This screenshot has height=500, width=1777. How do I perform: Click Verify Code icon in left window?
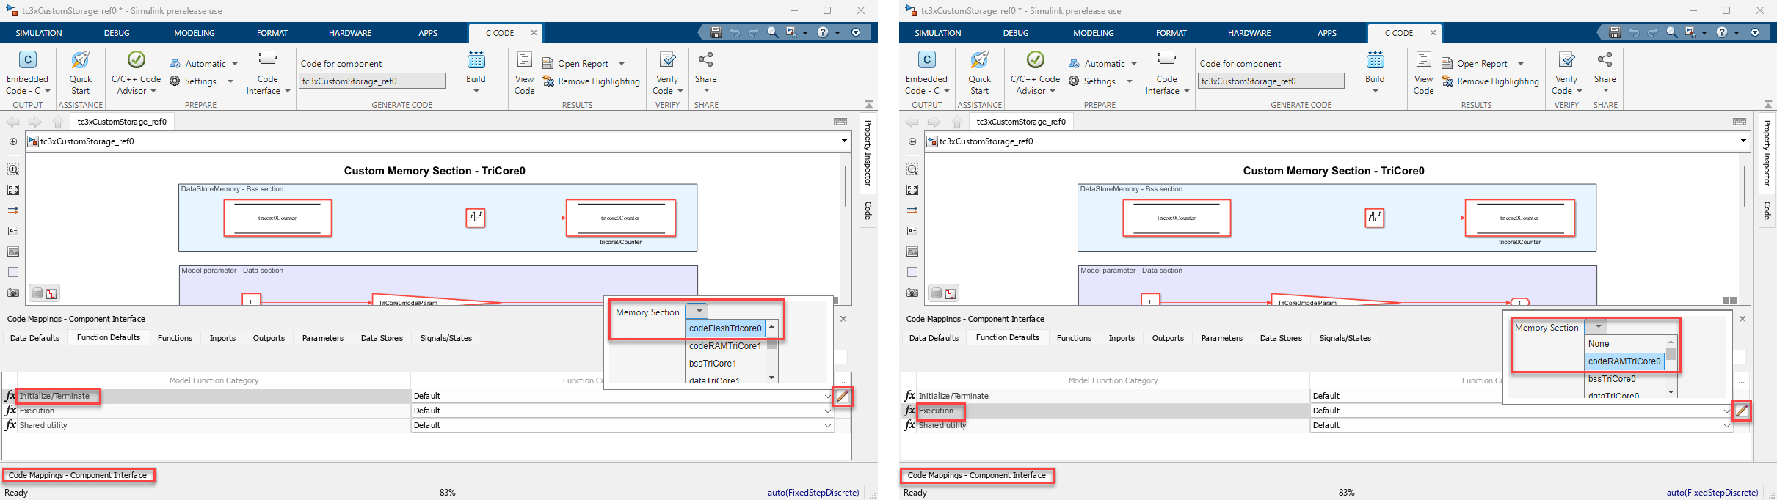pos(667,61)
